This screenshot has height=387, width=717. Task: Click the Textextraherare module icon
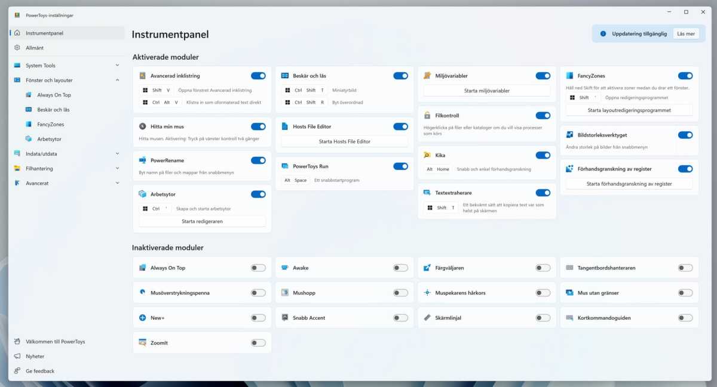427,193
